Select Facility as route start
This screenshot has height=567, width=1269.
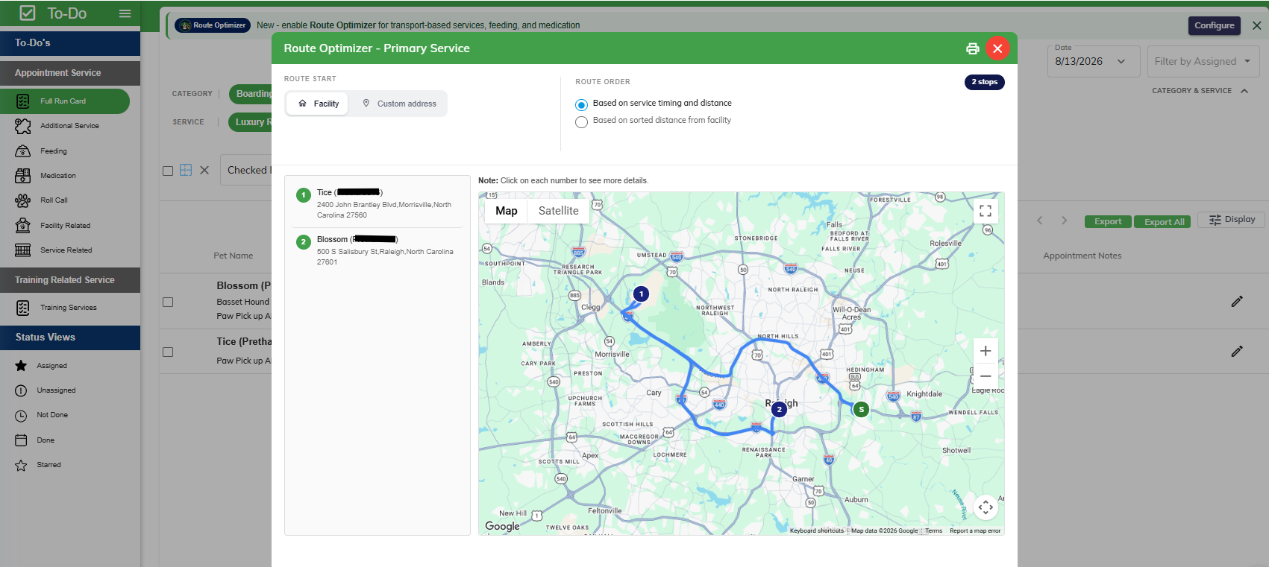pos(318,104)
